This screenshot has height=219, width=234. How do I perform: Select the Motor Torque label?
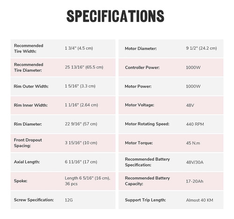click(139, 143)
